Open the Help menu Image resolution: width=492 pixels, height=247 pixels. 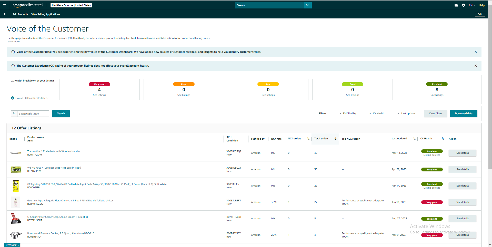tap(481, 5)
